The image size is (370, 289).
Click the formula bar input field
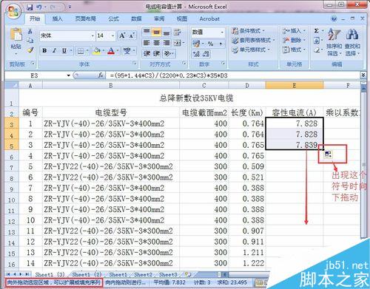pos(233,75)
